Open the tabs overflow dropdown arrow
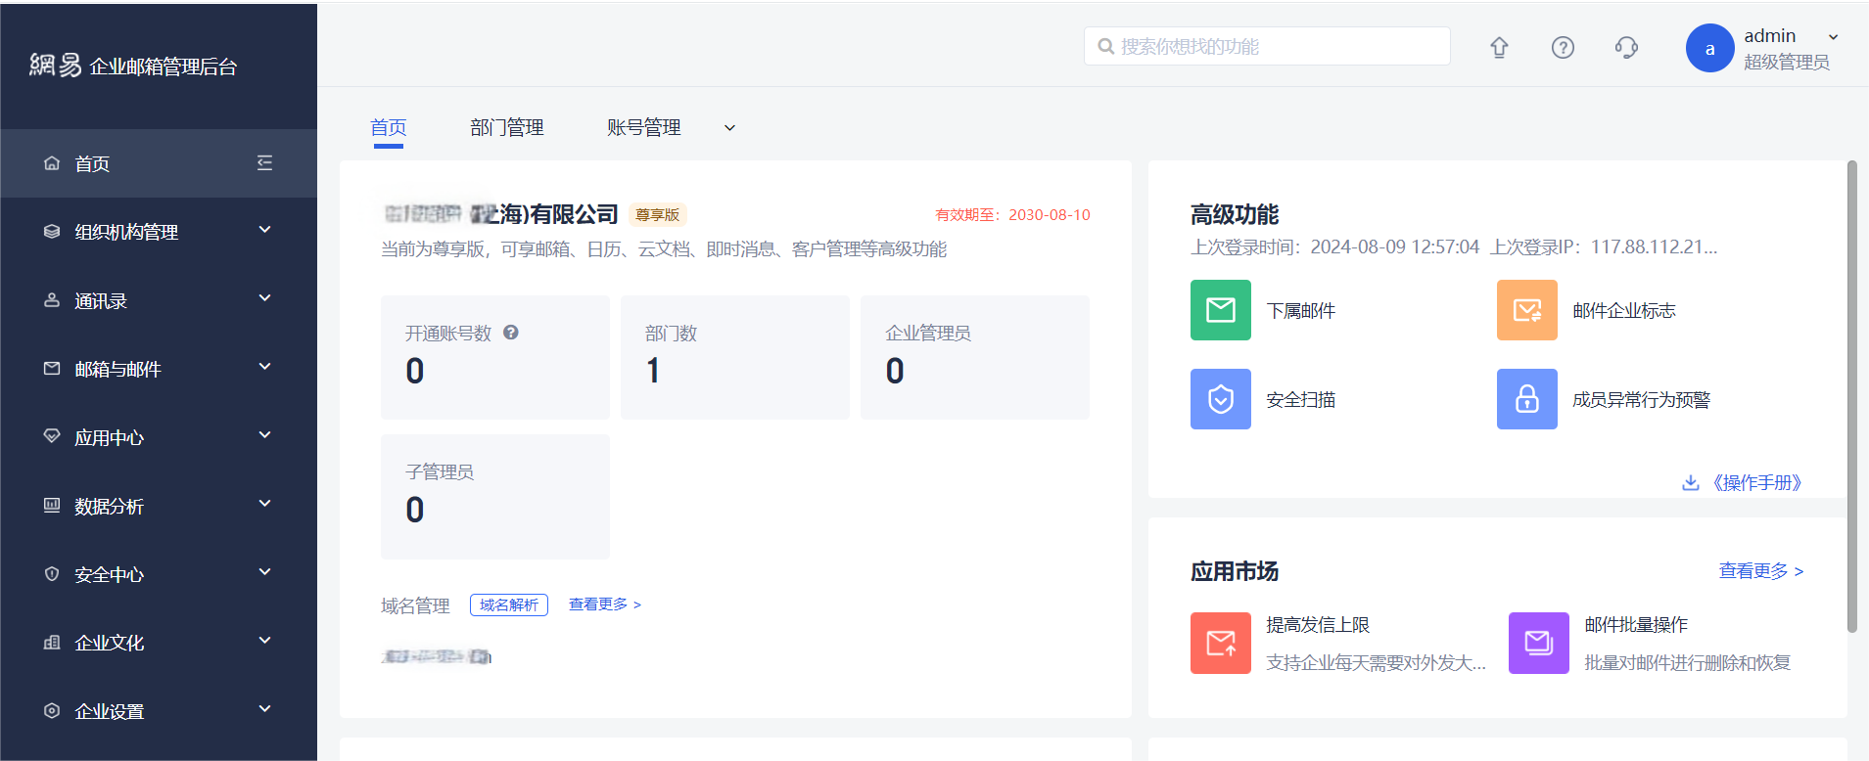The width and height of the screenshot is (1869, 761). (729, 128)
